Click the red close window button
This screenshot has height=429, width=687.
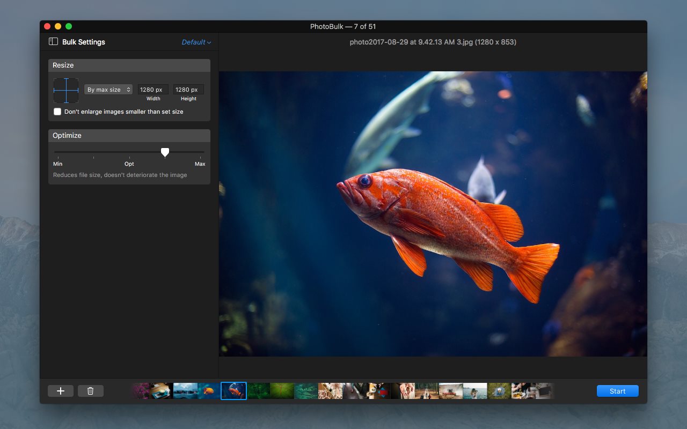(x=47, y=26)
